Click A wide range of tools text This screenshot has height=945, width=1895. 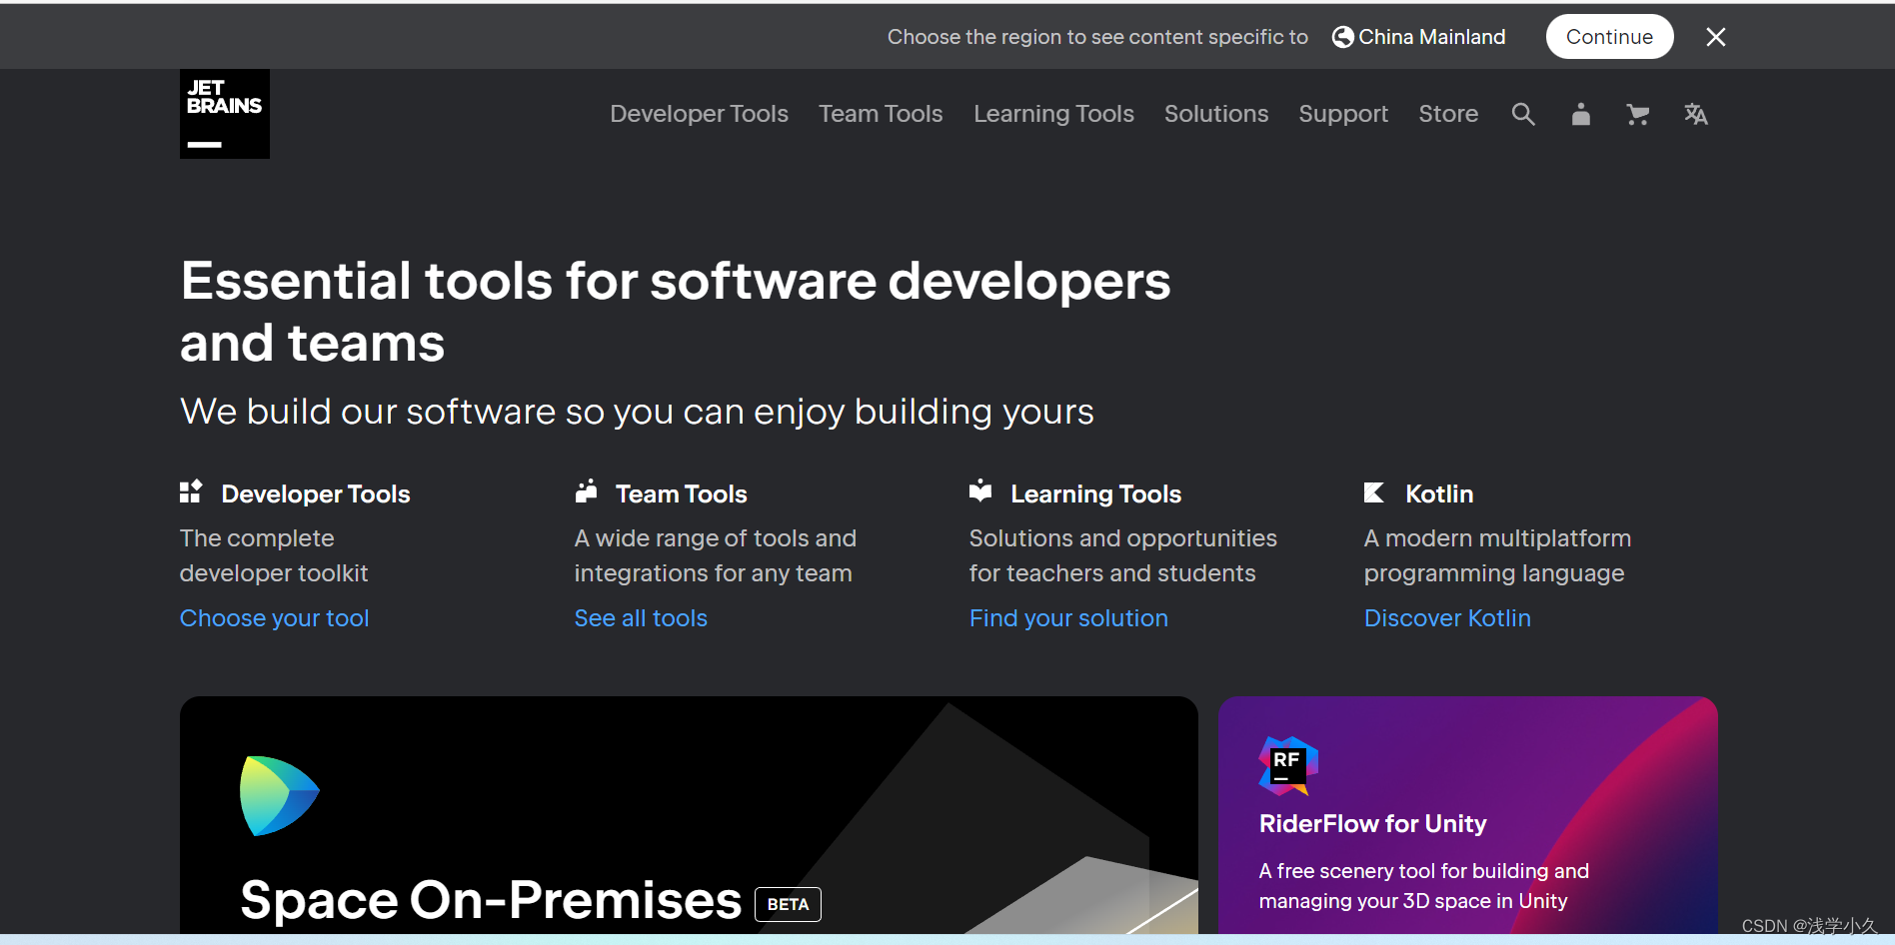pos(715,555)
